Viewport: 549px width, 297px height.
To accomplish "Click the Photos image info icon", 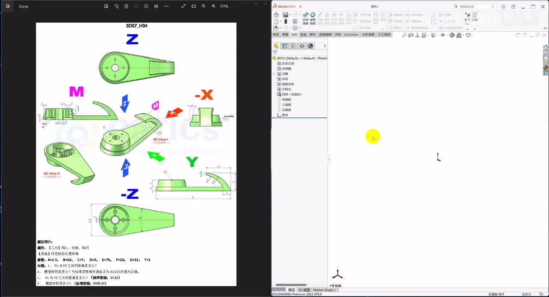I will 146,6.
